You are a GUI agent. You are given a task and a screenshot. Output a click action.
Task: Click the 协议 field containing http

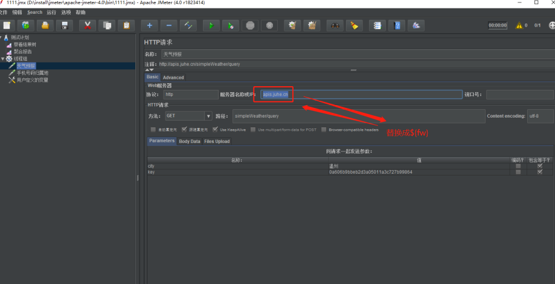point(191,94)
